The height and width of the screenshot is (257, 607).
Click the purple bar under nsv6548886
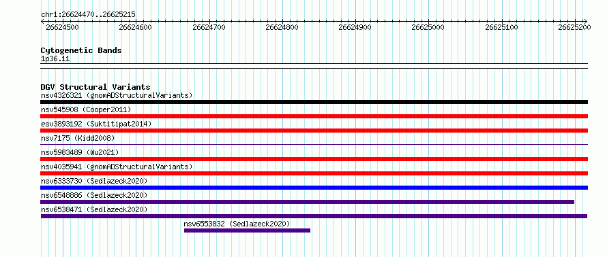point(308,202)
